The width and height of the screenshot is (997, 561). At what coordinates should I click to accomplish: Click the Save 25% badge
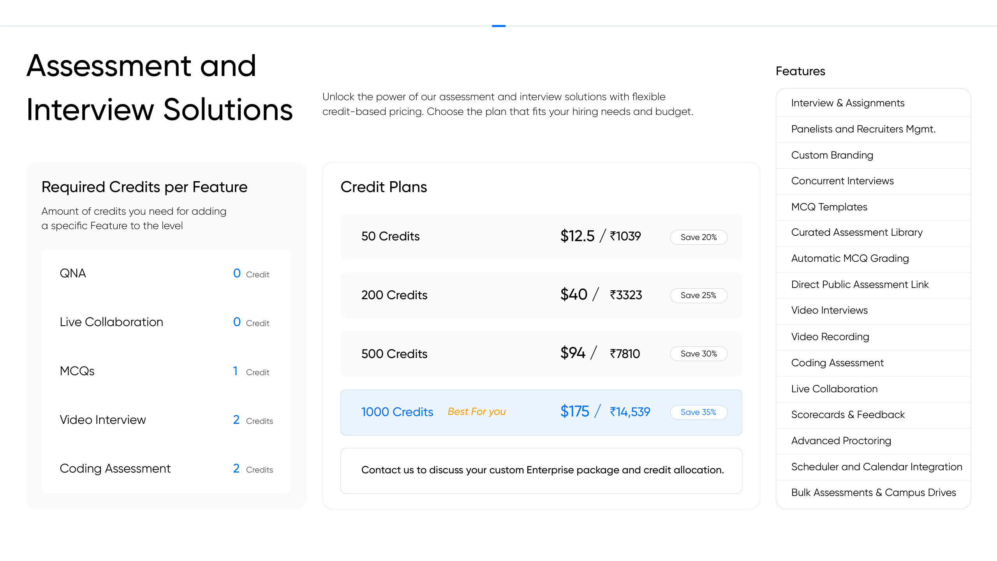tap(698, 295)
